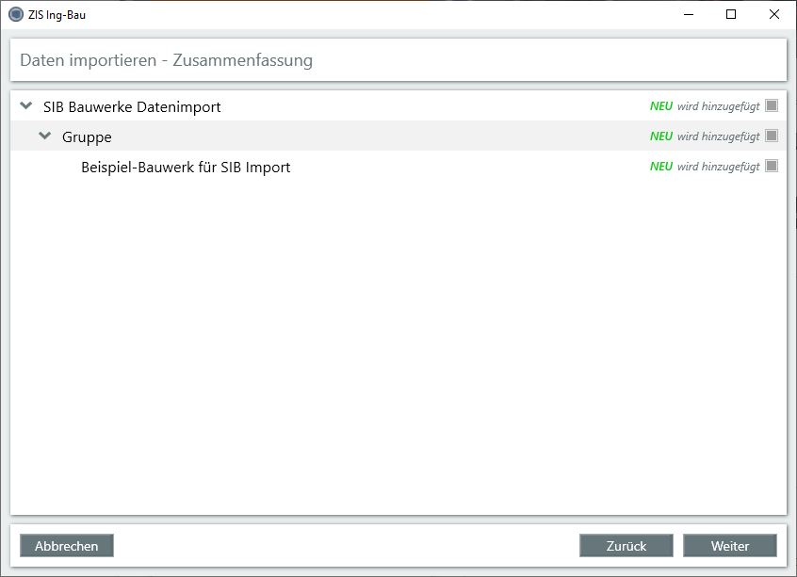
Task: Click NEU status of Beispiel-Bauwerk row
Action: pyautogui.click(x=660, y=166)
